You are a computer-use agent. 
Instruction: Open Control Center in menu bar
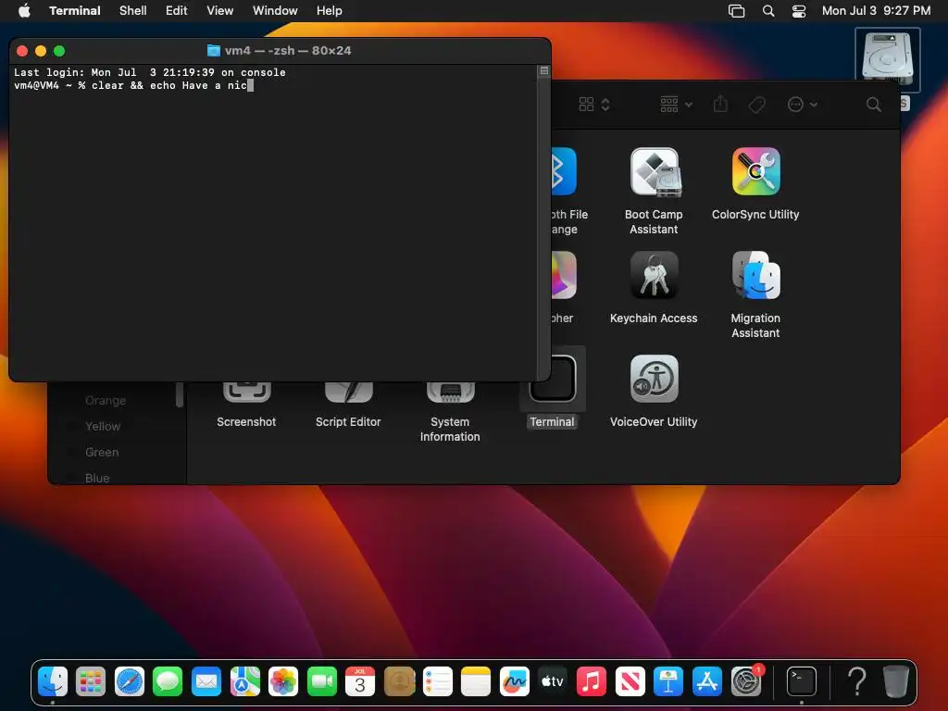(799, 10)
